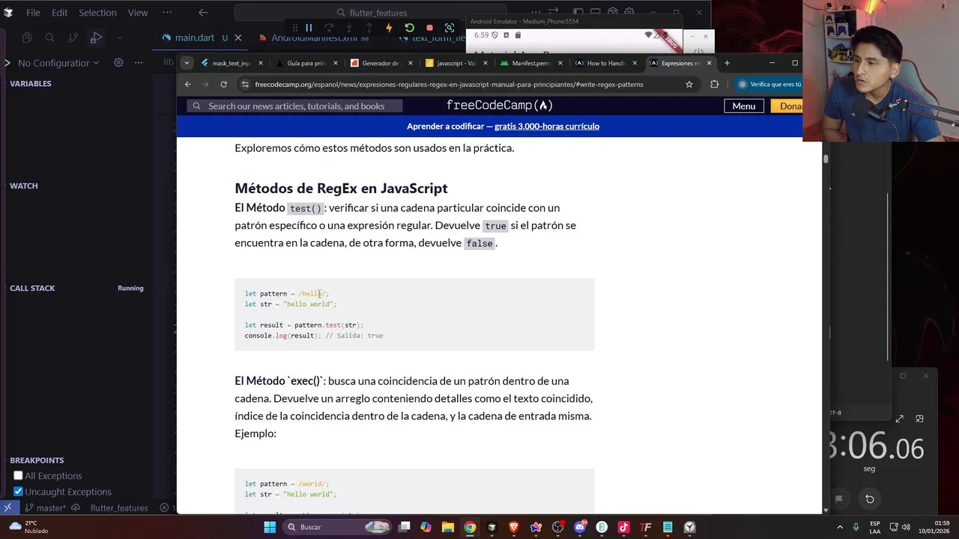Collapse the CALL STACK section header
This screenshot has width=959, height=539.
pos(32,288)
